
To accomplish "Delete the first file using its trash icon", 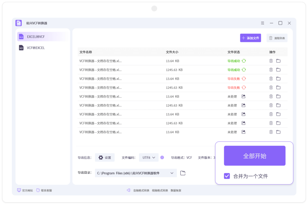I will (x=271, y=61).
